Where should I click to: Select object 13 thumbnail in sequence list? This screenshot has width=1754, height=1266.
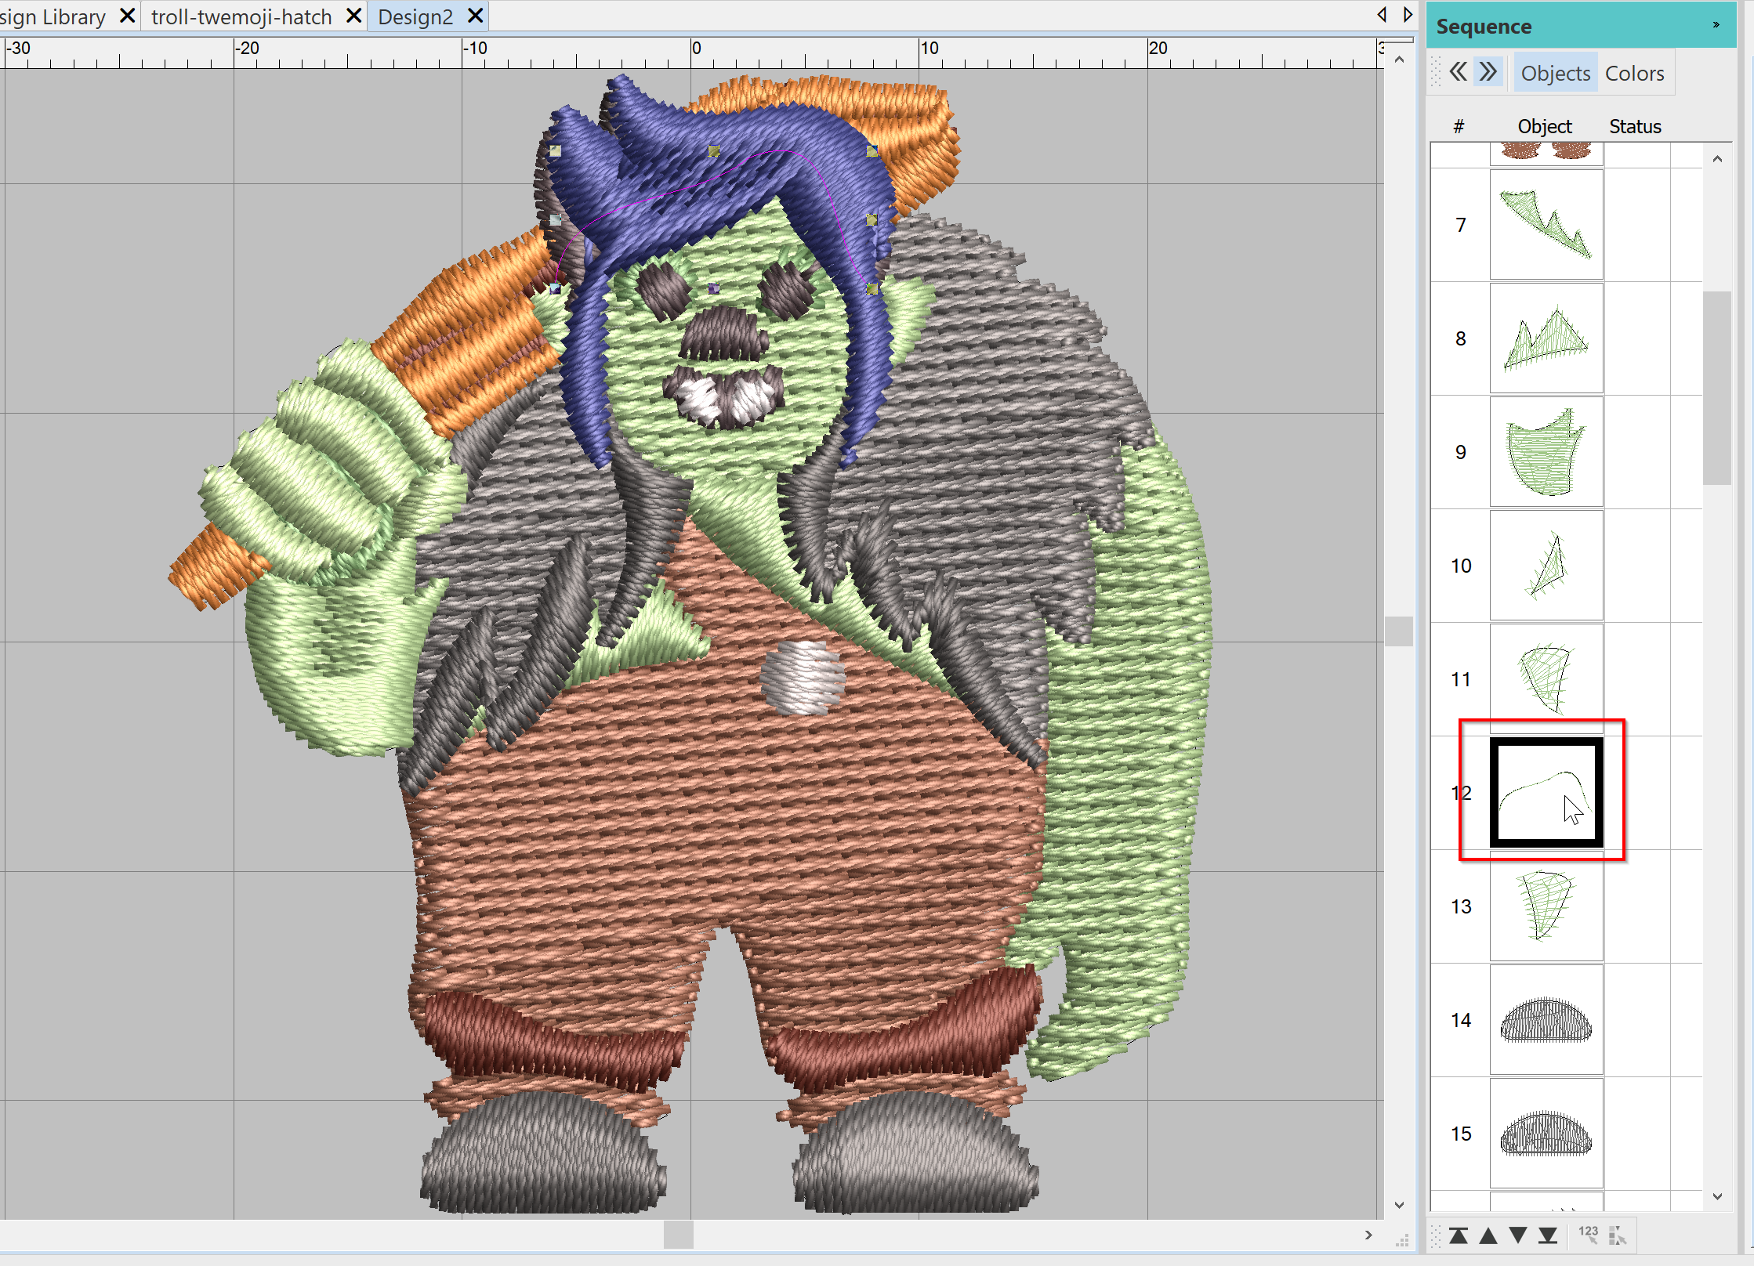click(x=1546, y=906)
